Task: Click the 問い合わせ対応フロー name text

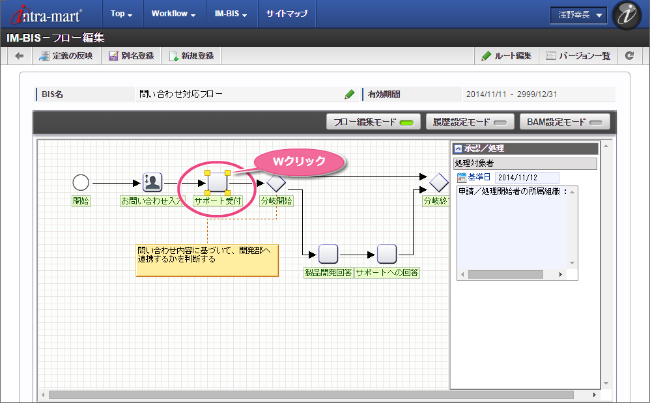Action: (x=181, y=94)
